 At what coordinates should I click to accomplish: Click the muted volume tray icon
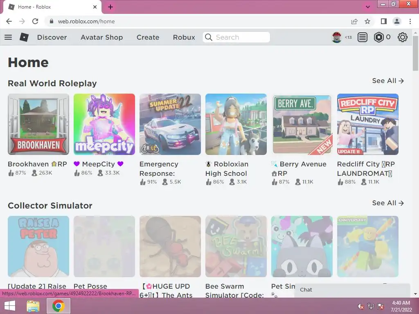361,306
